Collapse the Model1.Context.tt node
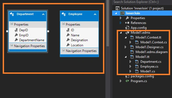 point(126,37)
